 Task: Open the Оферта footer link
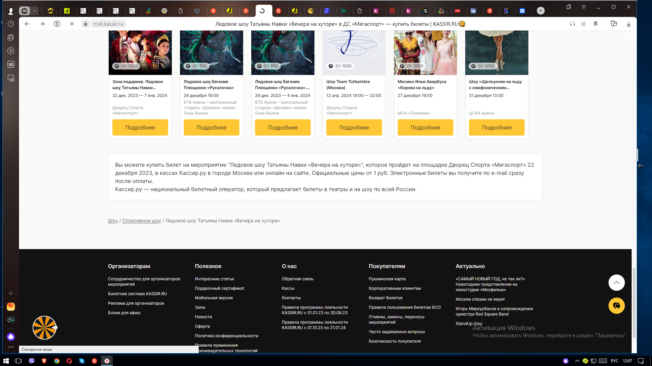(202, 326)
